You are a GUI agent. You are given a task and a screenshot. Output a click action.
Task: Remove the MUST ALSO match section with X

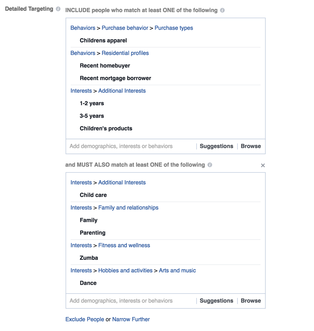[x=263, y=165]
